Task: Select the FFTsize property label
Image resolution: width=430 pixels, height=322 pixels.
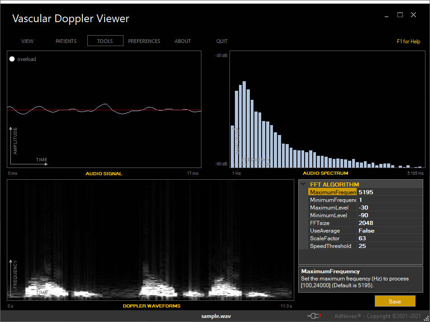Action: 332,223
